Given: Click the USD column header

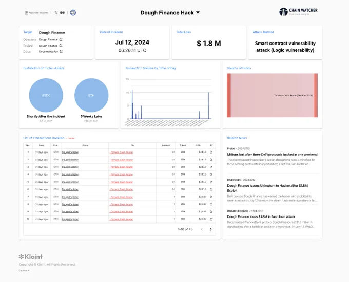Looking at the screenshot, I should pos(198,145).
